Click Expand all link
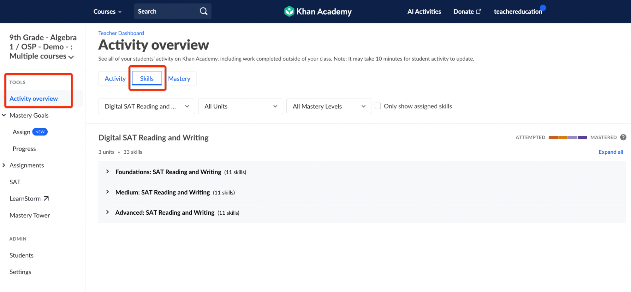 [611, 152]
